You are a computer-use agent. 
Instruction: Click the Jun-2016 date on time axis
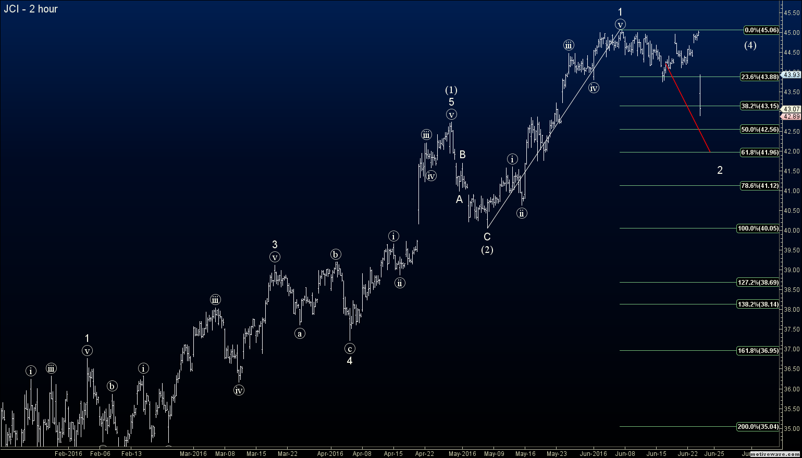593,453
